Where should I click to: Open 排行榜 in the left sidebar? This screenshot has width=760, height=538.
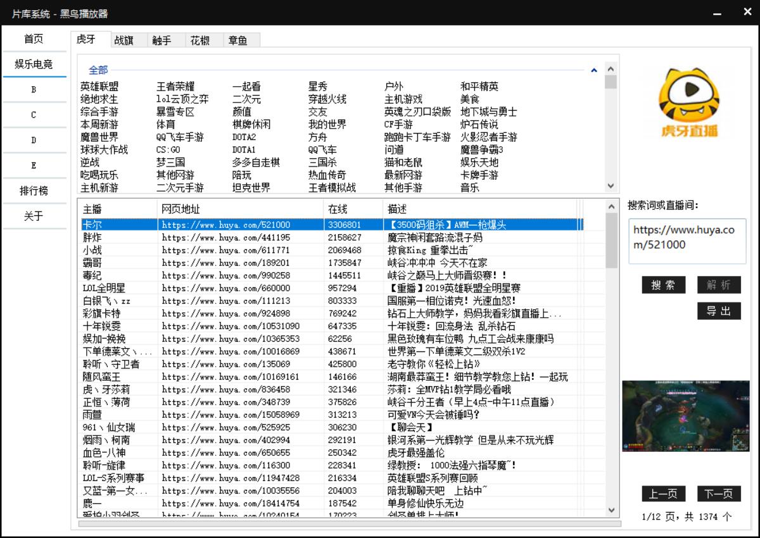[34, 191]
